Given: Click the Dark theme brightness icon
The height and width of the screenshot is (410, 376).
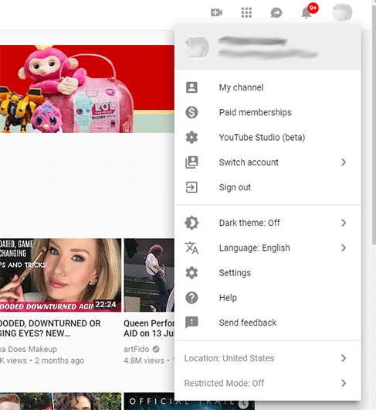Looking at the screenshot, I should click(x=191, y=223).
